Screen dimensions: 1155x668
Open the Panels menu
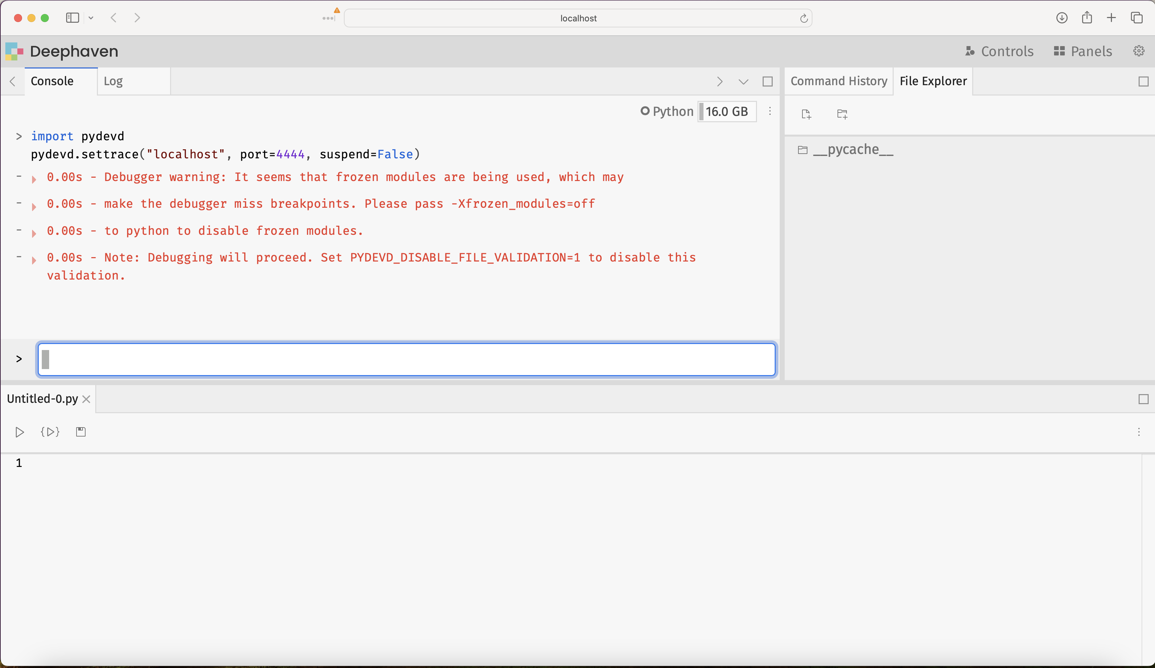click(x=1082, y=51)
